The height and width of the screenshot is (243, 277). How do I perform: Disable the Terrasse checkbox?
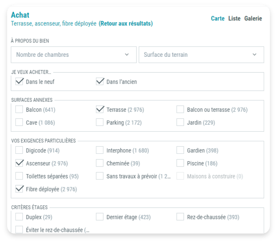pyautogui.click(x=100, y=110)
